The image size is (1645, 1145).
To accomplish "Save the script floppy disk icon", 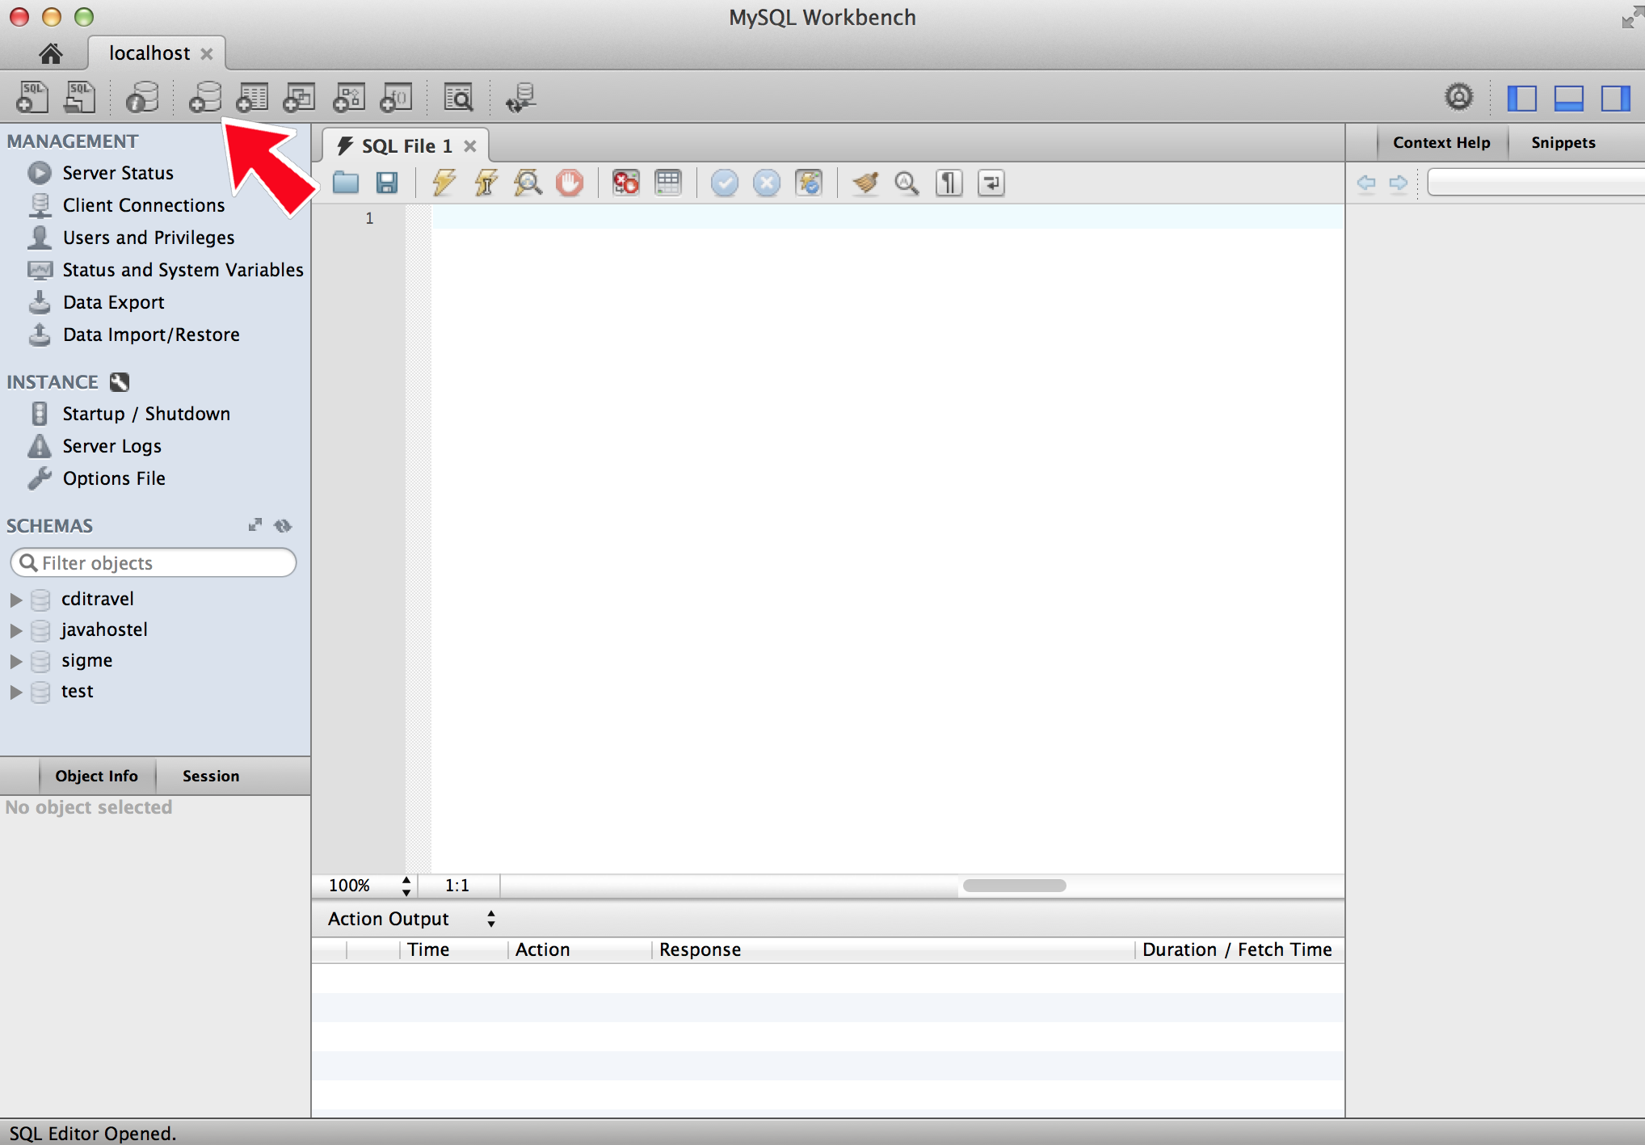I will tap(387, 183).
